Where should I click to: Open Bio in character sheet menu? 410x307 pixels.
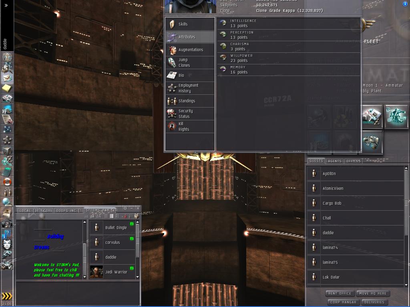[190, 76]
